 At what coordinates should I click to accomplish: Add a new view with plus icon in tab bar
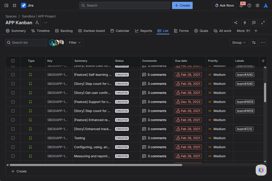(x=256, y=31)
